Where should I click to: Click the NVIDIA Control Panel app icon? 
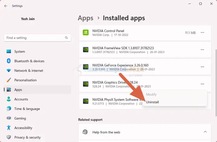pos(86,32)
